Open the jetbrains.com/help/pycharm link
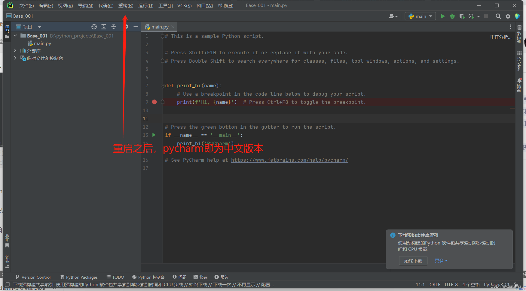 coord(289,160)
